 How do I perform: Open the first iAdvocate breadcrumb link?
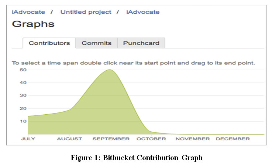(28, 12)
